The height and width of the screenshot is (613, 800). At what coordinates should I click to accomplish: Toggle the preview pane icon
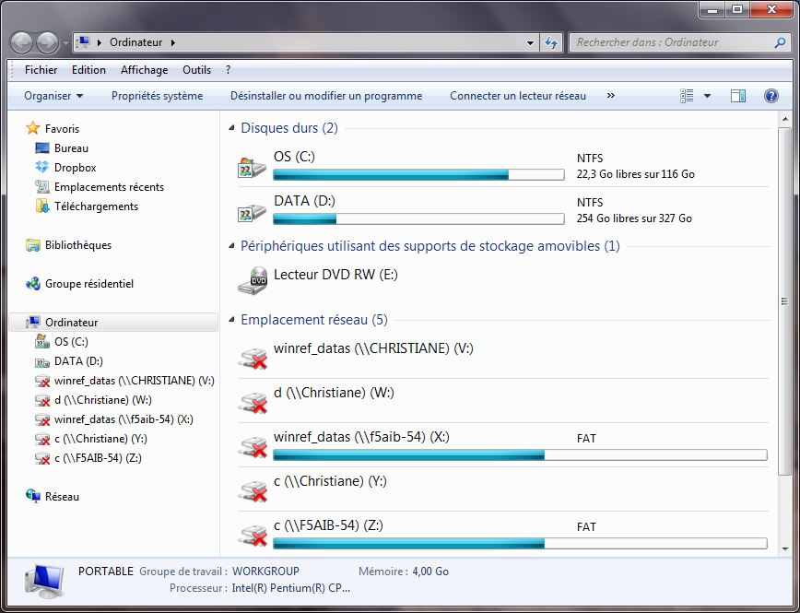pos(737,96)
